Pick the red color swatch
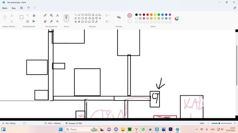Image resolution: width=238 pixels, height=133 pixels. 148,15
